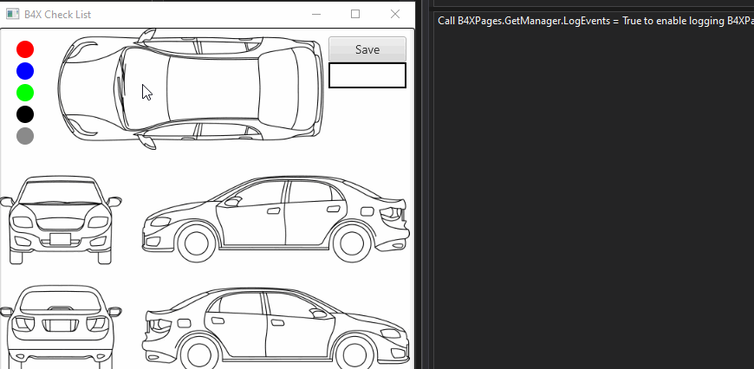Click the B4X Check List window icon

point(12,14)
